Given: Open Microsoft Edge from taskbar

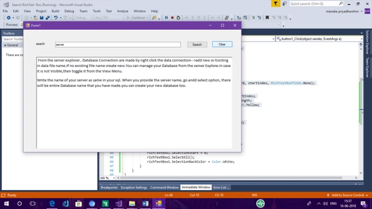Looking at the screenshot, I should point(52,203).
